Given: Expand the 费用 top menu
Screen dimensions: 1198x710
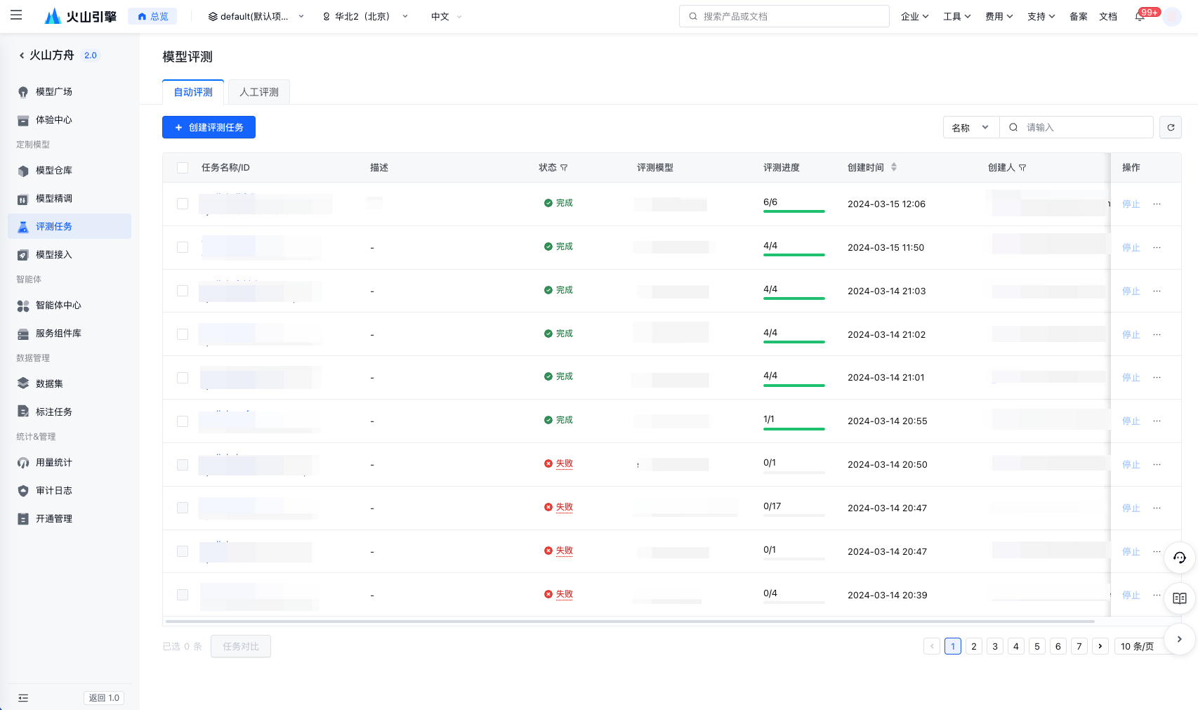Looking at the screenshot, I should [999, 16].
